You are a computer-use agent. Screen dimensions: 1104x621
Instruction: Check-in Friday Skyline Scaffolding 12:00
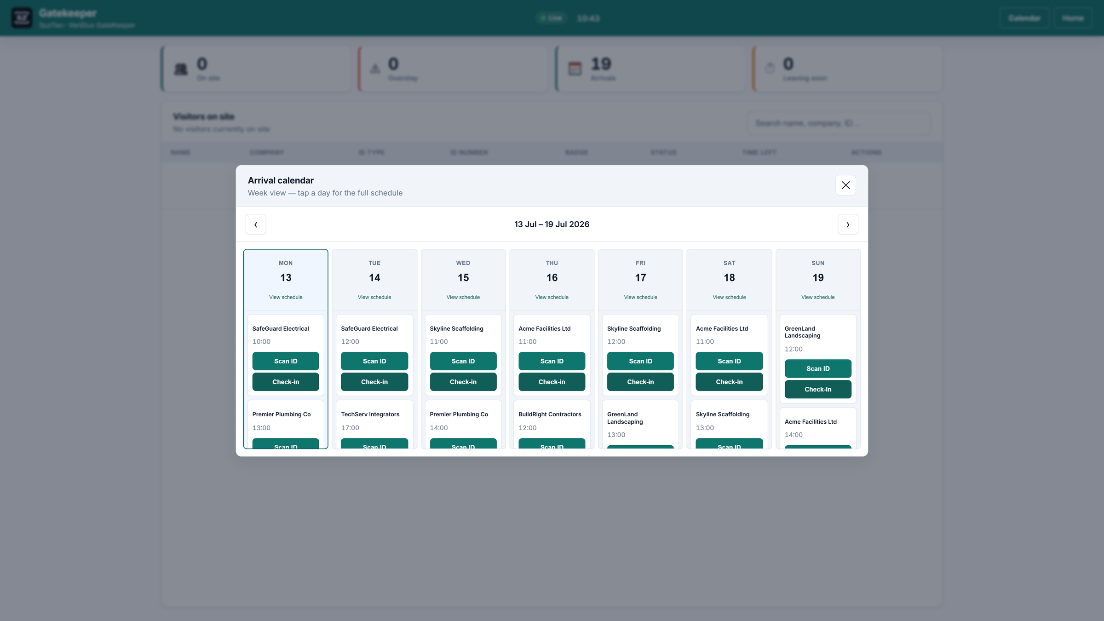click(x=640, y=382)
